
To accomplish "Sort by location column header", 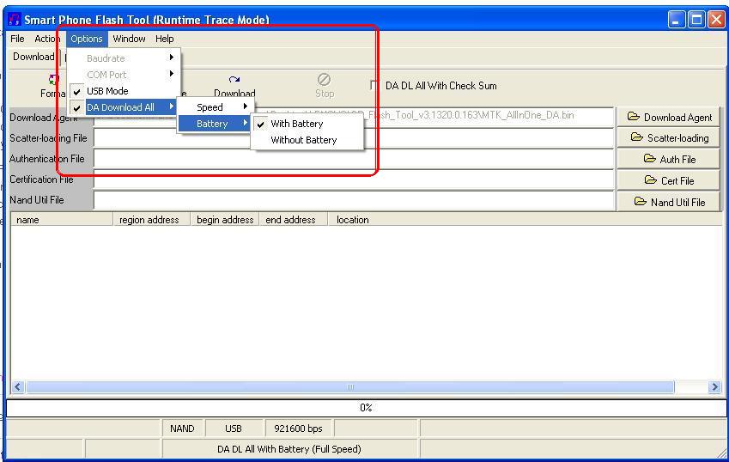I will pyautogui.click(x=525, y=220).
